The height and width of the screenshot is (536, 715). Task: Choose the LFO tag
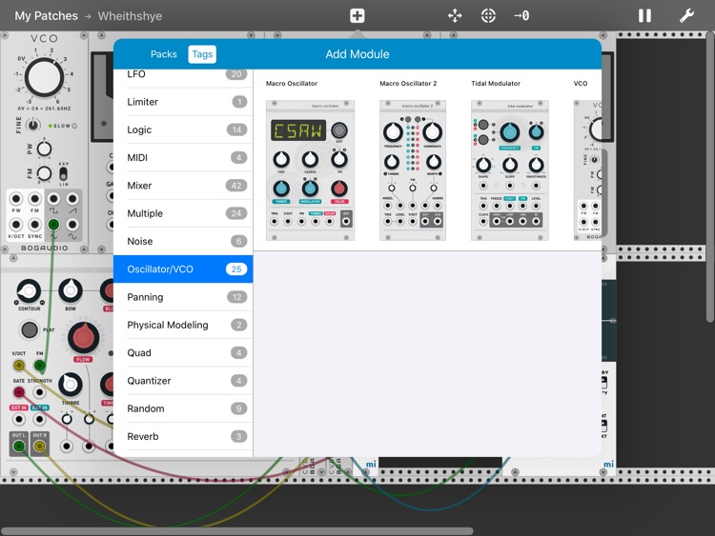(183, 76)
